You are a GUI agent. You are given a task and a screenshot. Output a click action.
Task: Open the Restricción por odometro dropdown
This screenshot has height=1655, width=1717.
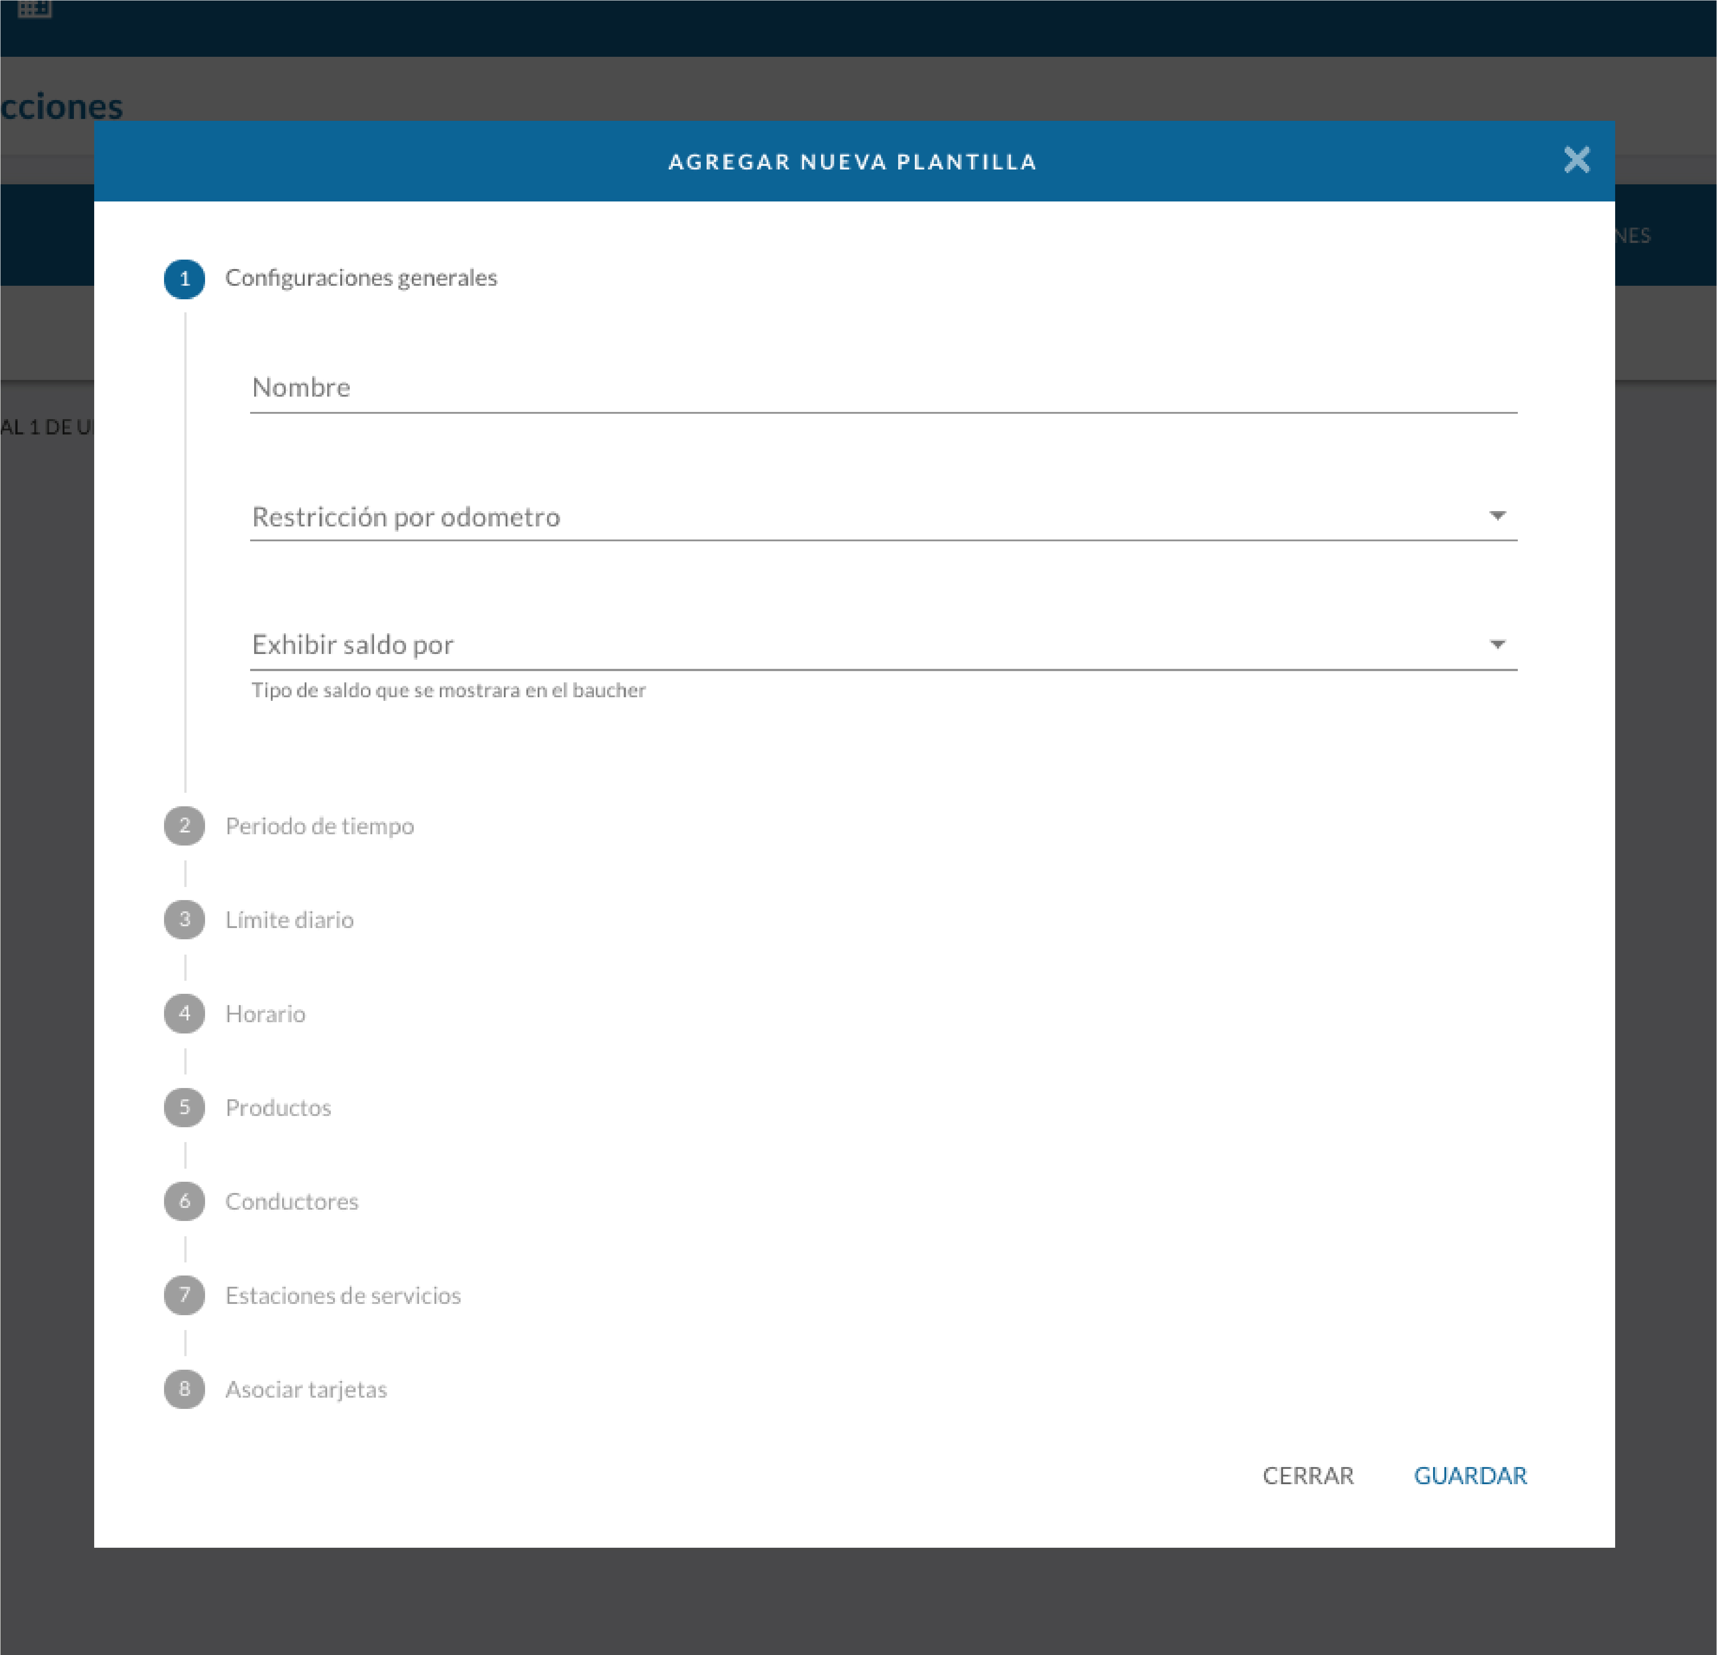click(x=883, y=516)
